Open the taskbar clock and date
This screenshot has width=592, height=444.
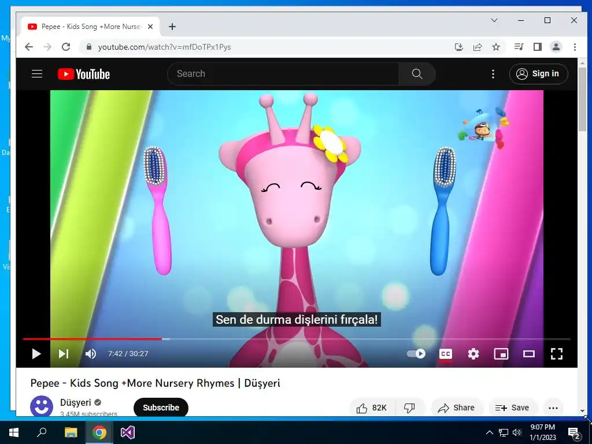(542, 432)
